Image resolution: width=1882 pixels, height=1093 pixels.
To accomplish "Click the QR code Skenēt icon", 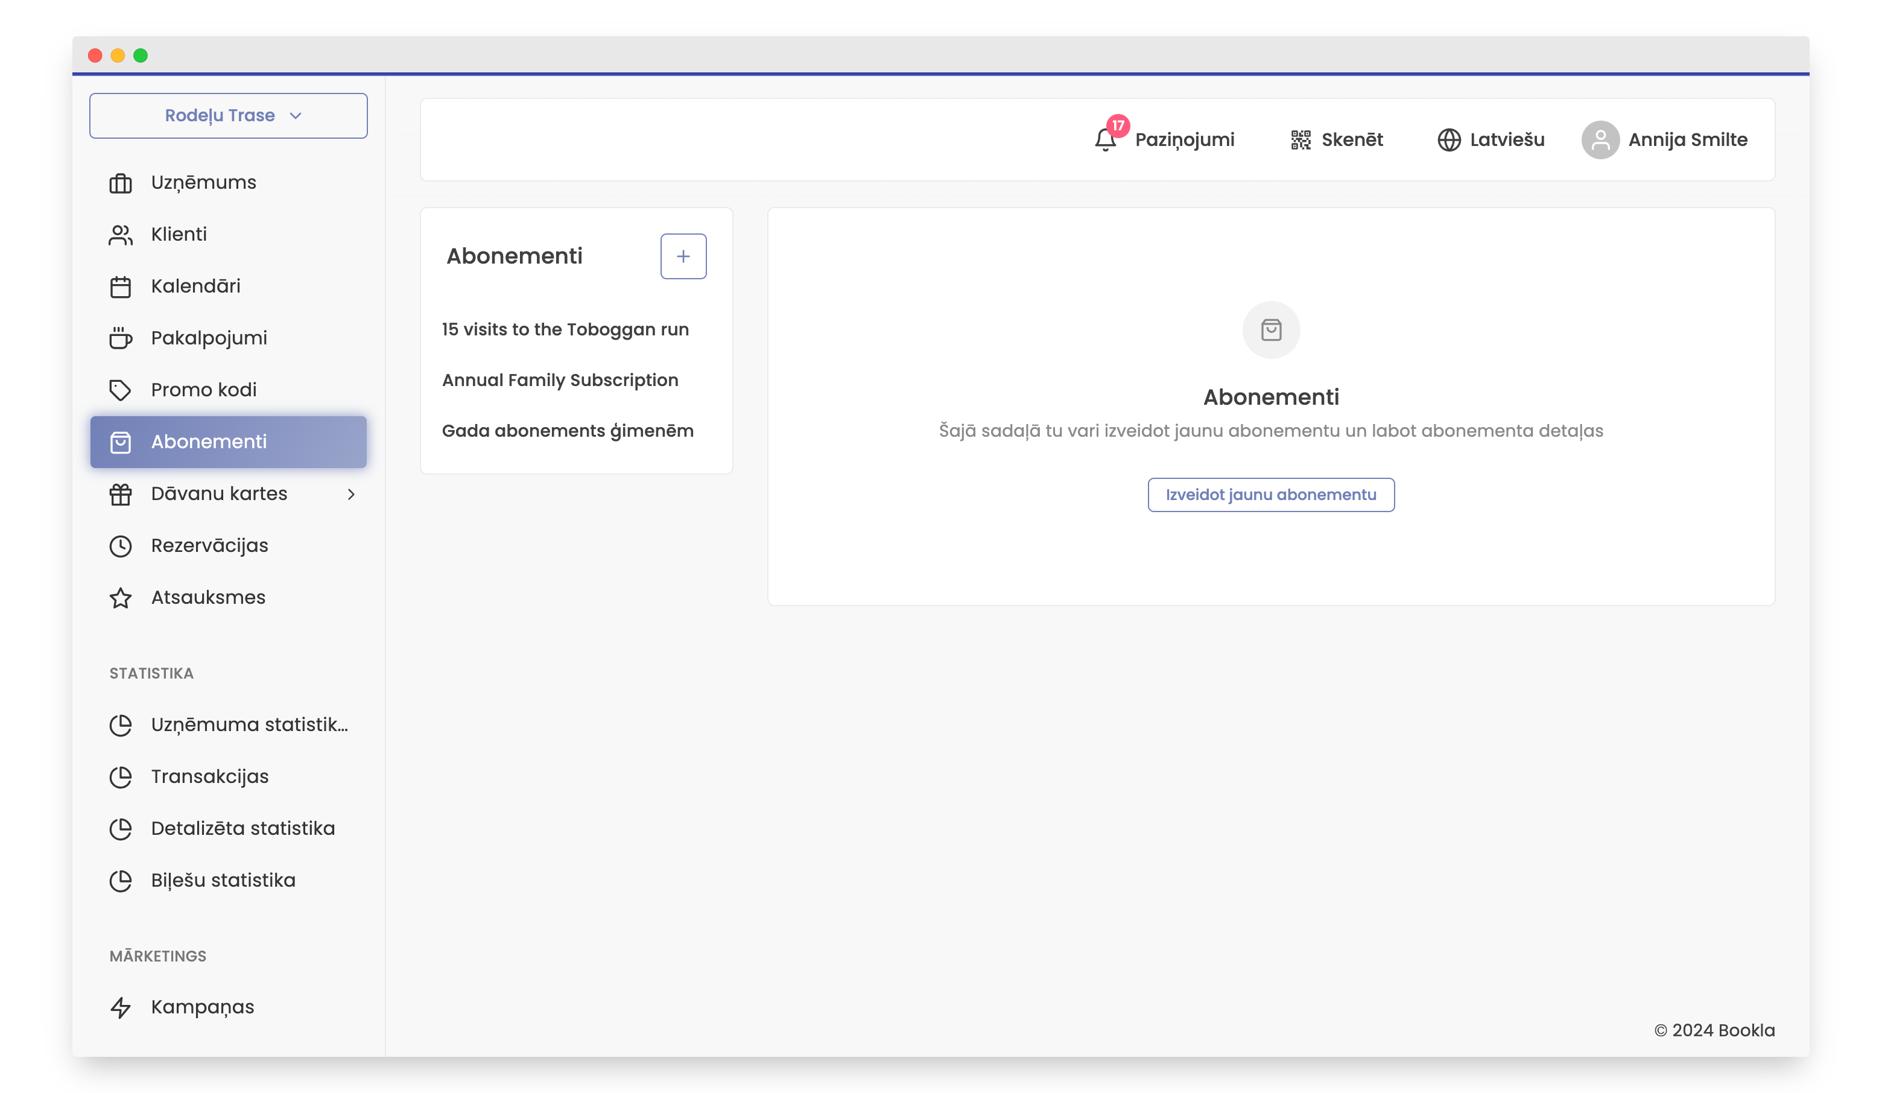I will (x=1301, y=139).
